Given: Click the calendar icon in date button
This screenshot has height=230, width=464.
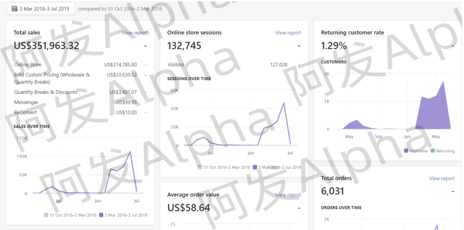Looking at the screenshot, I should pyautogui.click(x=14, y=9).
